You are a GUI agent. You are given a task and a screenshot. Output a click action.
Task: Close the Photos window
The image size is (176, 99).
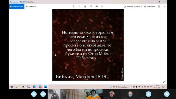164,2
